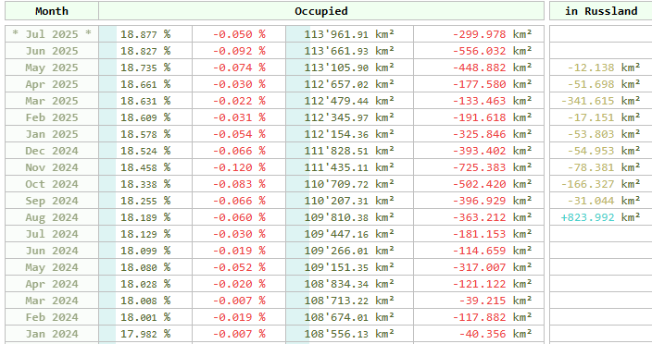The image size is (652, 344).
Task: Select the Mar 2024 month cell
Action: click(52, 301)
